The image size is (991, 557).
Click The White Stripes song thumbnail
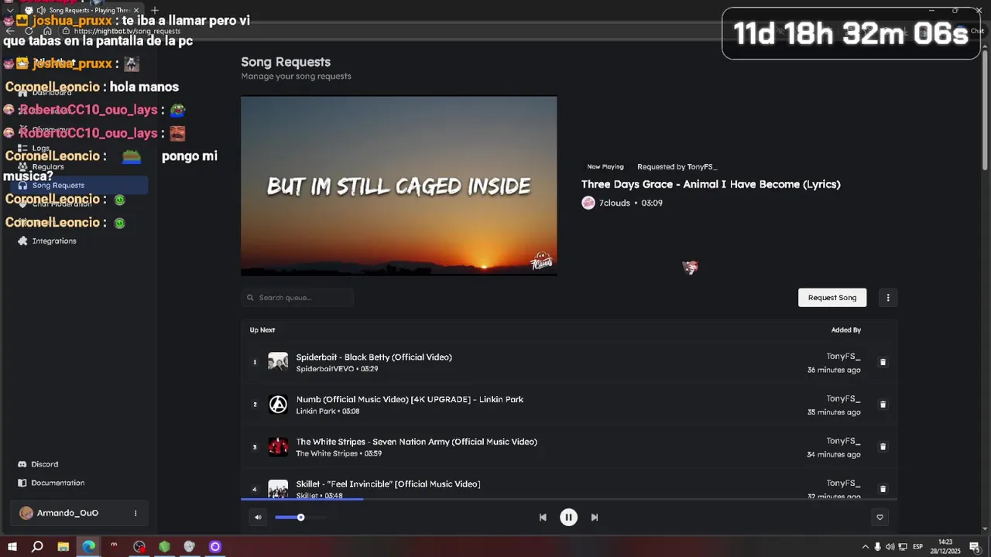[x=278, y=446]
